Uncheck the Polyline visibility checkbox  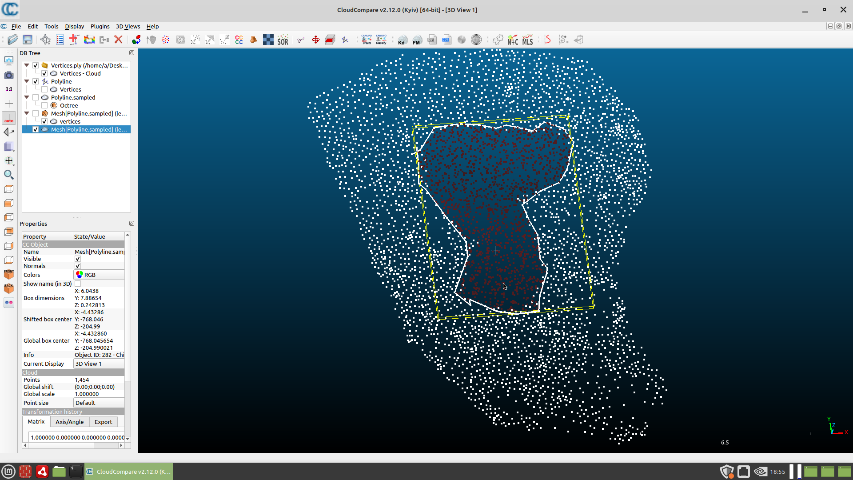36,81
